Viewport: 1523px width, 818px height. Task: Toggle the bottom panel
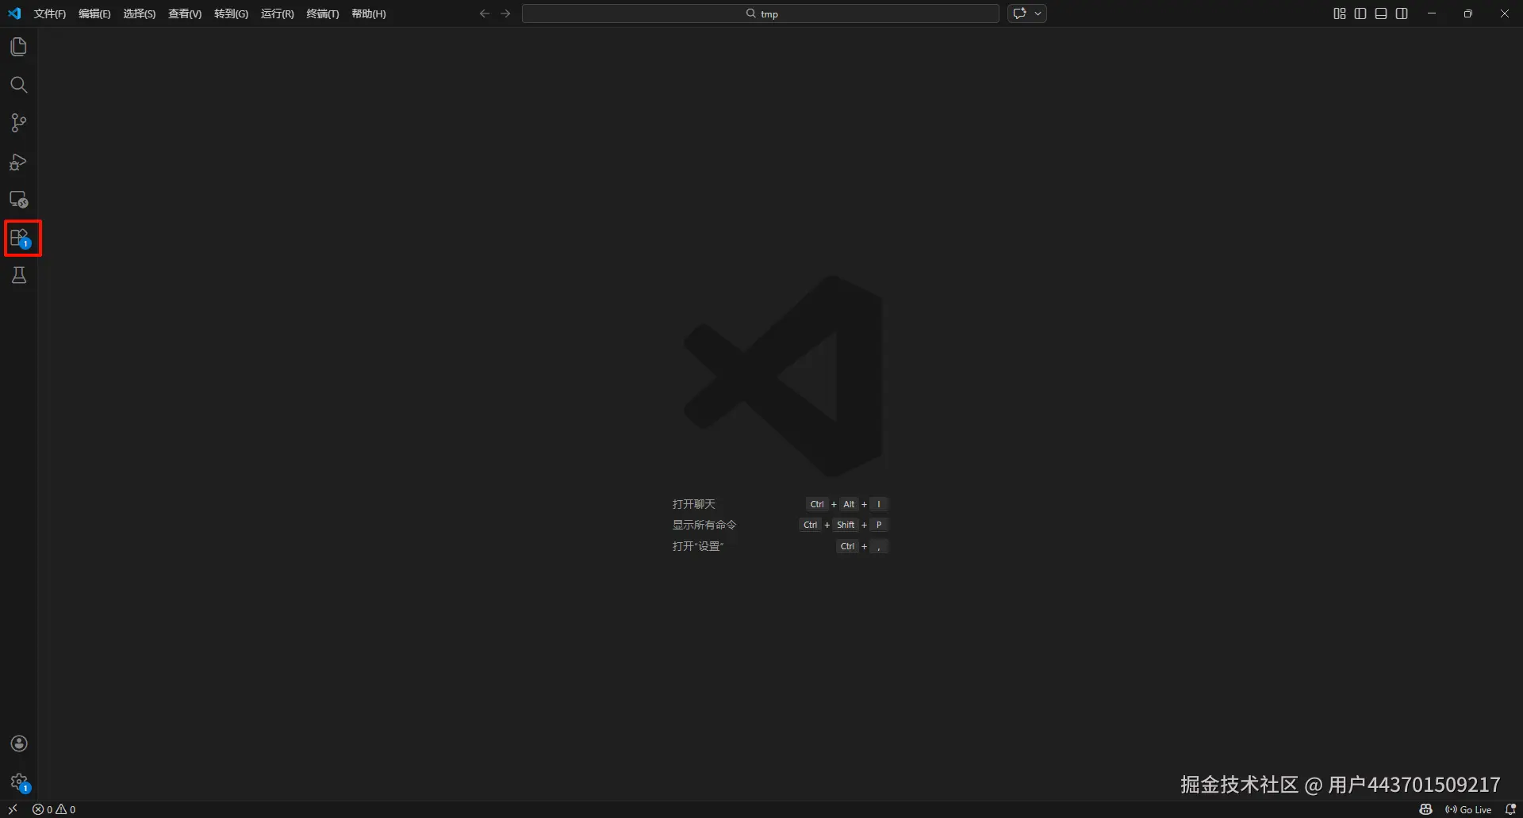tap(1381, 13)
